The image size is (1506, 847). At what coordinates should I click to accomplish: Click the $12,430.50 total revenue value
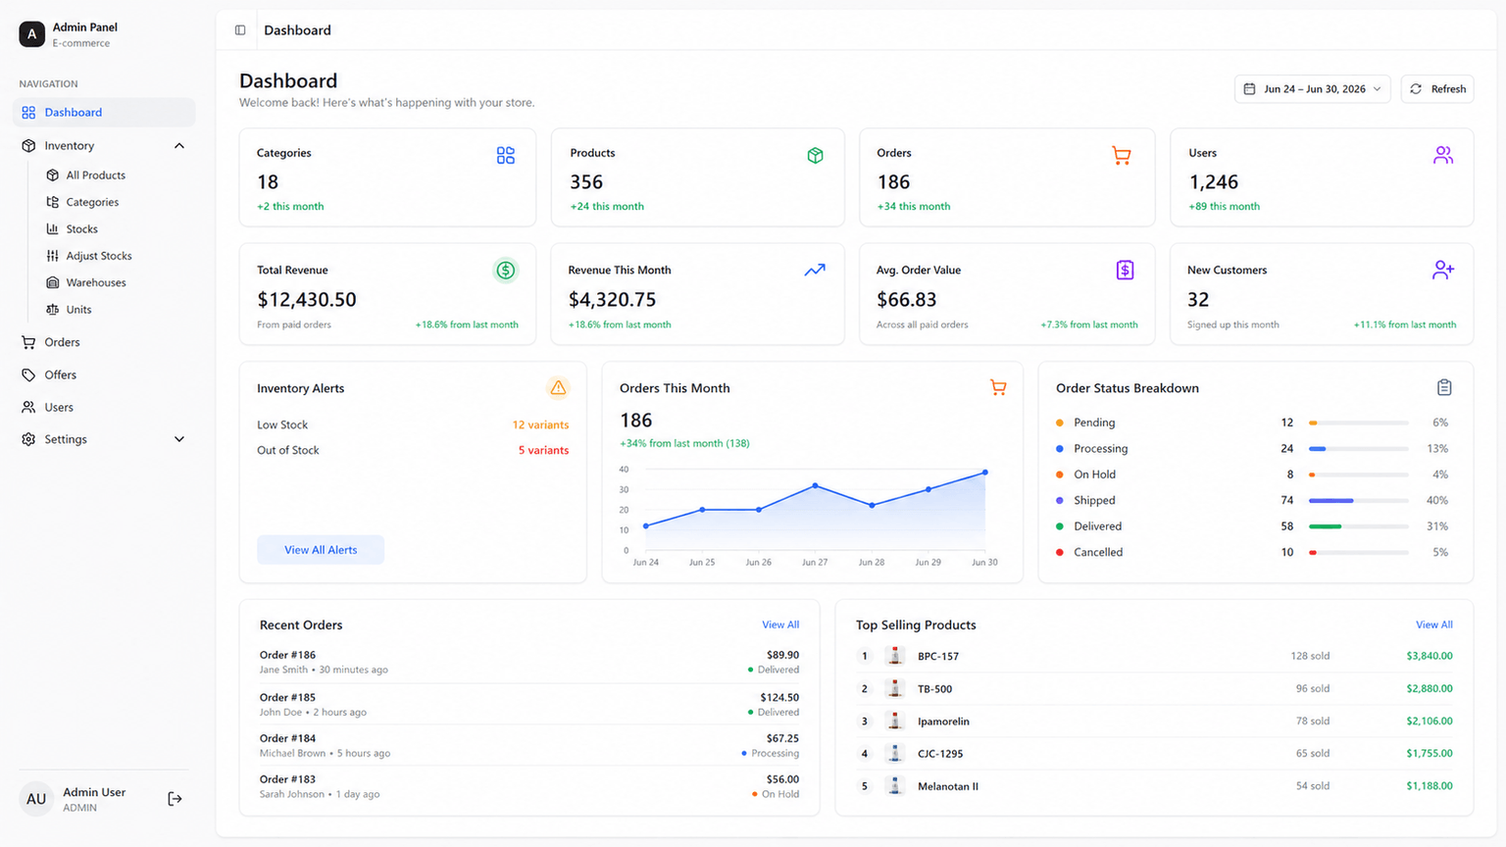click(x=307, y=300)
